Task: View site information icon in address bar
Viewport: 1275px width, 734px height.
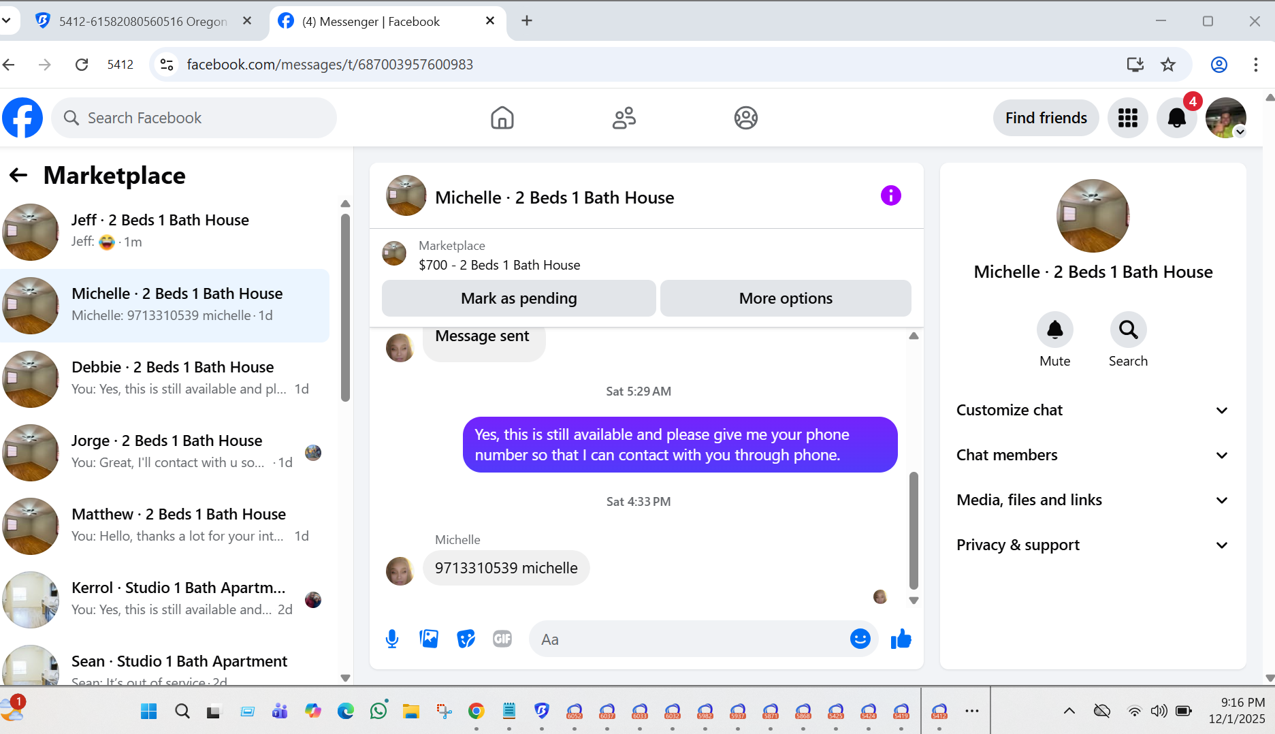Action: point(167,65)
